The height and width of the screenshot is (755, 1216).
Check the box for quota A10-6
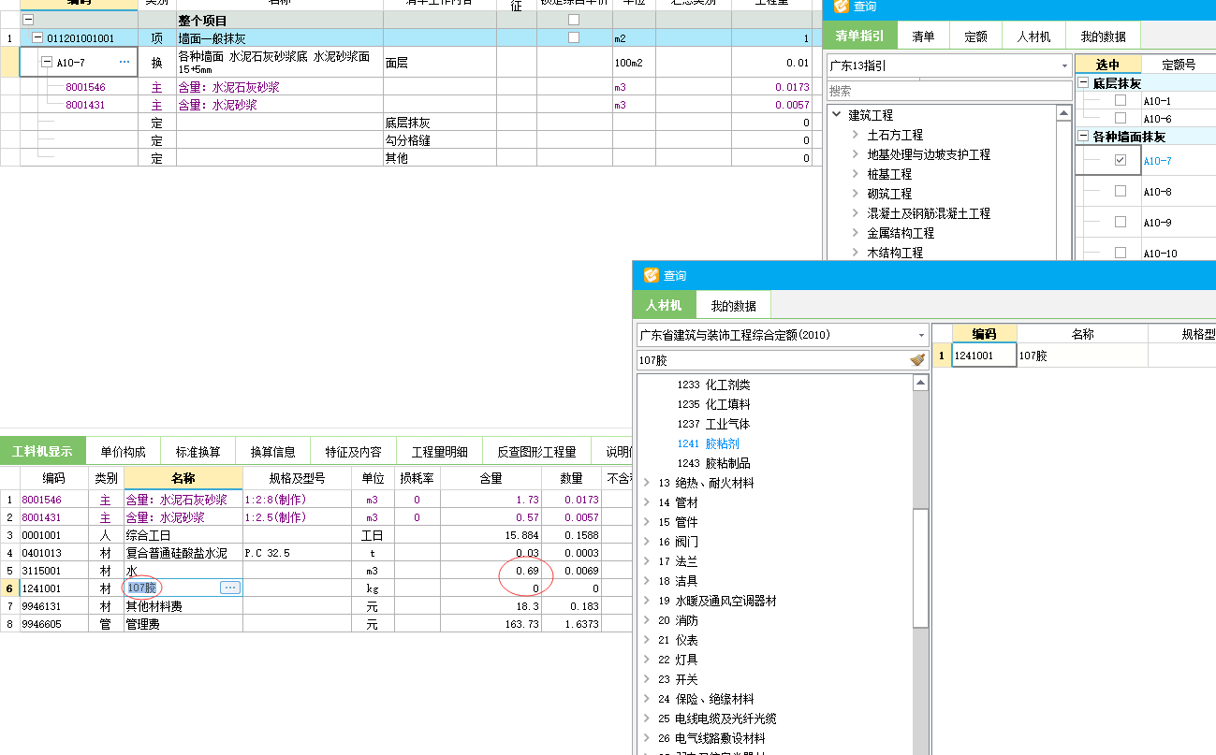1121,118
